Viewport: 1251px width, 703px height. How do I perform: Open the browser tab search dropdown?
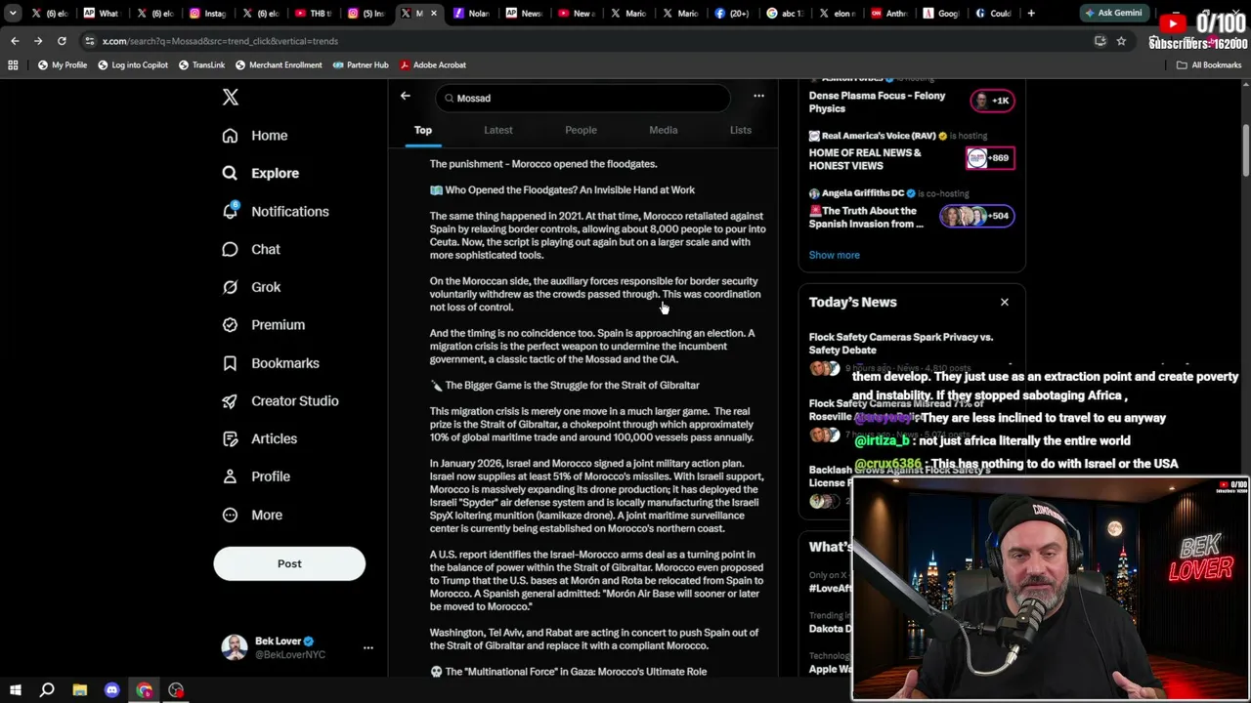(x=13, y=14)
